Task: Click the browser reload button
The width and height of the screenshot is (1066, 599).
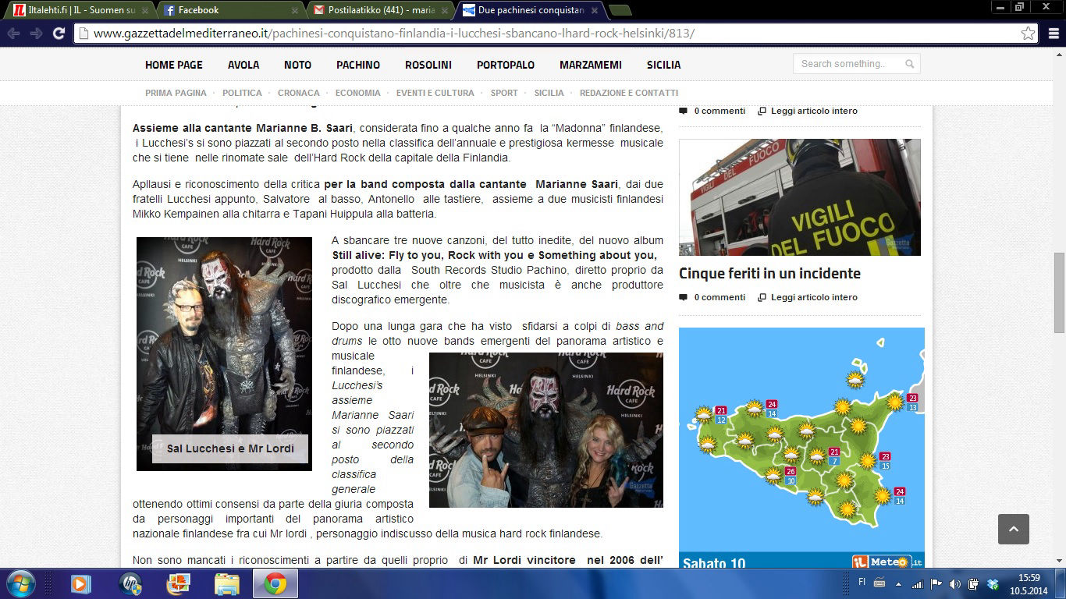Action: [x=59, y=34]
